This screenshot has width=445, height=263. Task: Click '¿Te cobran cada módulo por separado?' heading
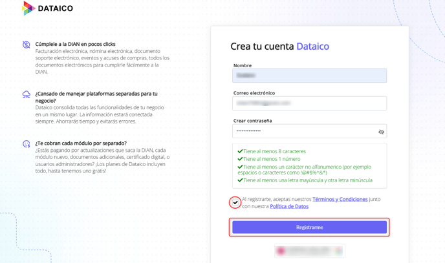tap(81, 143)
